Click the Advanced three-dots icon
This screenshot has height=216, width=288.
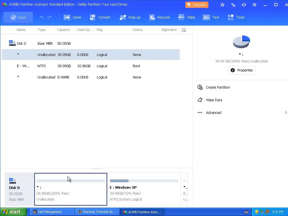pyautogui.click(x=200, y=112)
